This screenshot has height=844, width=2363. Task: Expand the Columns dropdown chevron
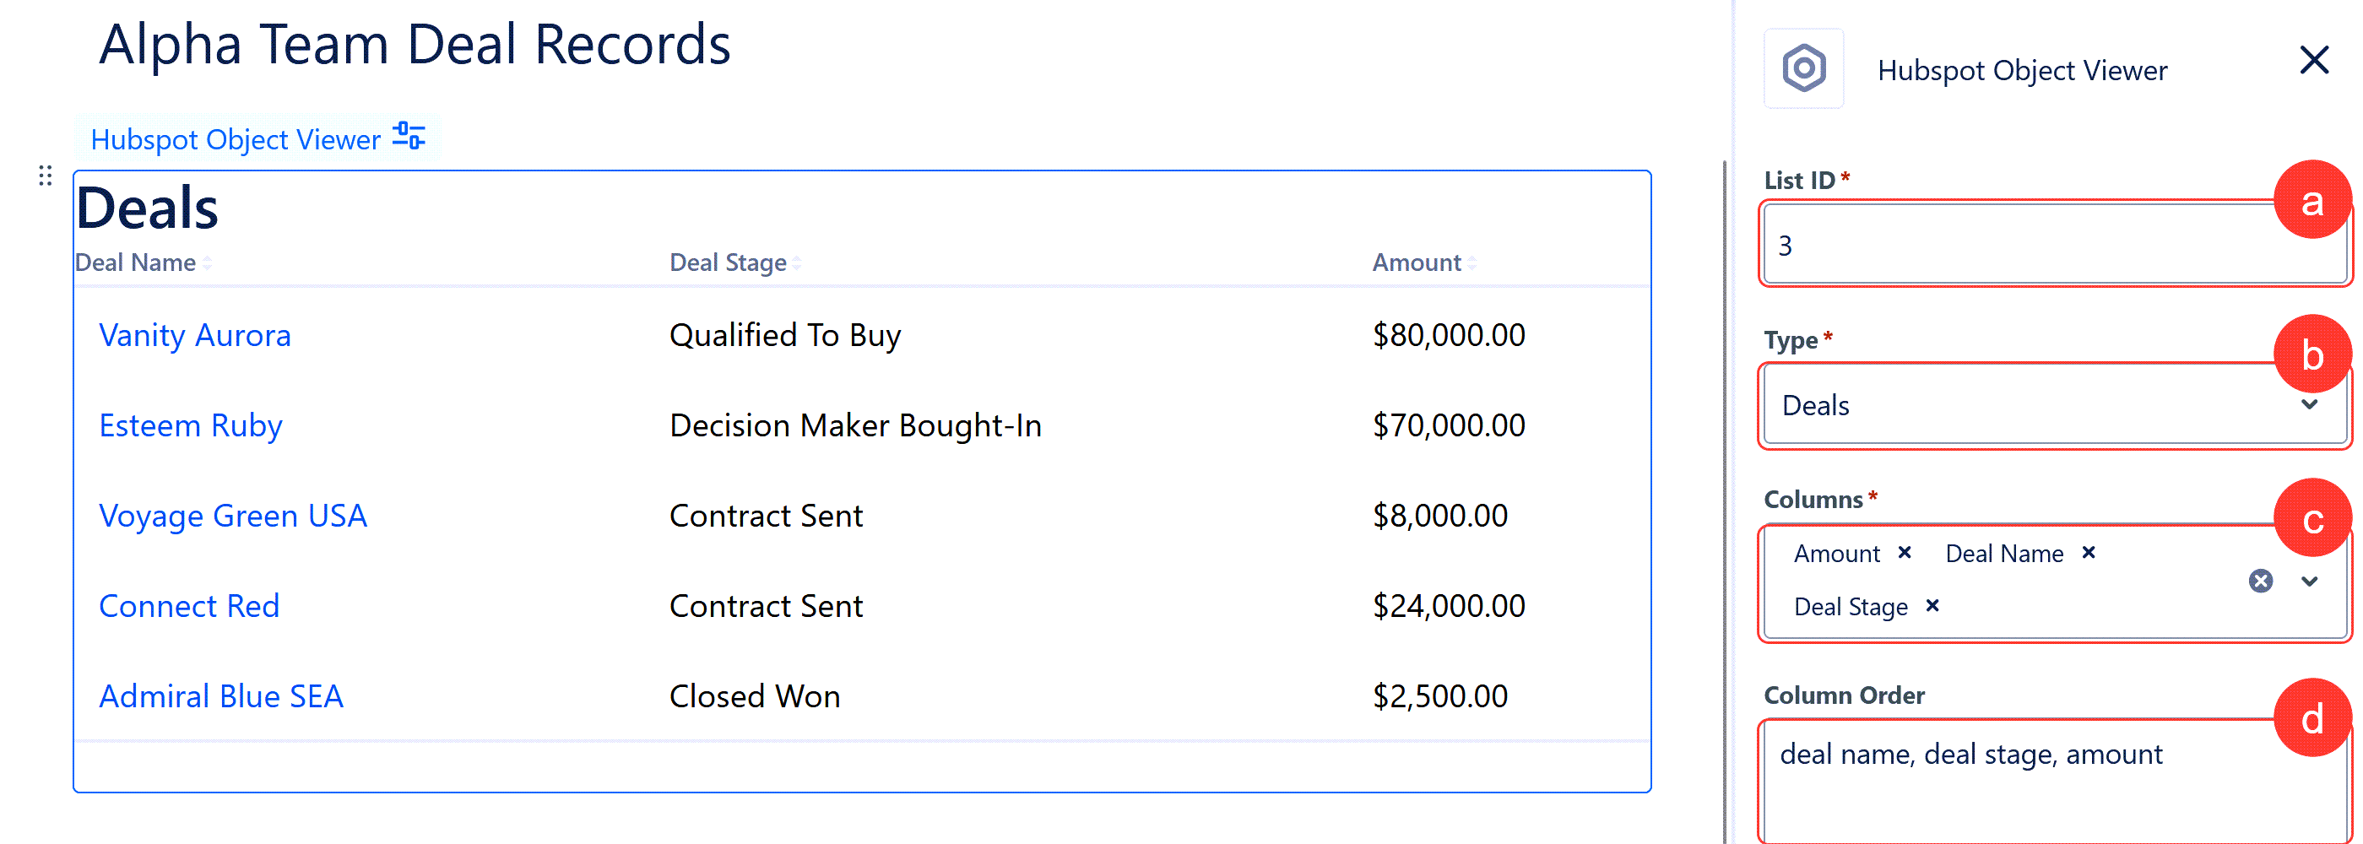pyautogui.click(x=2310, y=581)
